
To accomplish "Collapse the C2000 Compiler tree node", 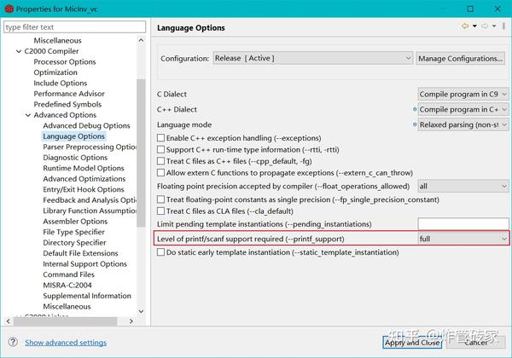I will coord(19,52).
